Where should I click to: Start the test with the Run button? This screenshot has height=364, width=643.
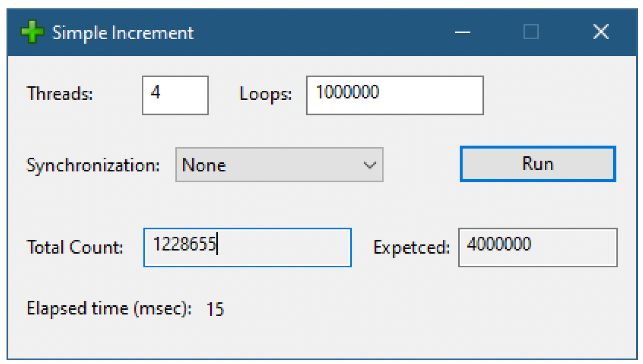click(538, 164)
